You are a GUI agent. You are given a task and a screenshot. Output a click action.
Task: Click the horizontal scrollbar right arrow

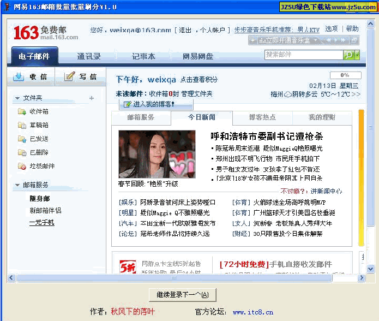point(362,278)
